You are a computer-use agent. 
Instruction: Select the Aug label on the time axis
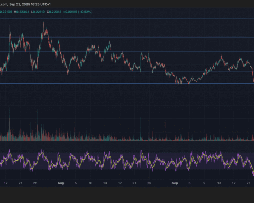point(61,183)
